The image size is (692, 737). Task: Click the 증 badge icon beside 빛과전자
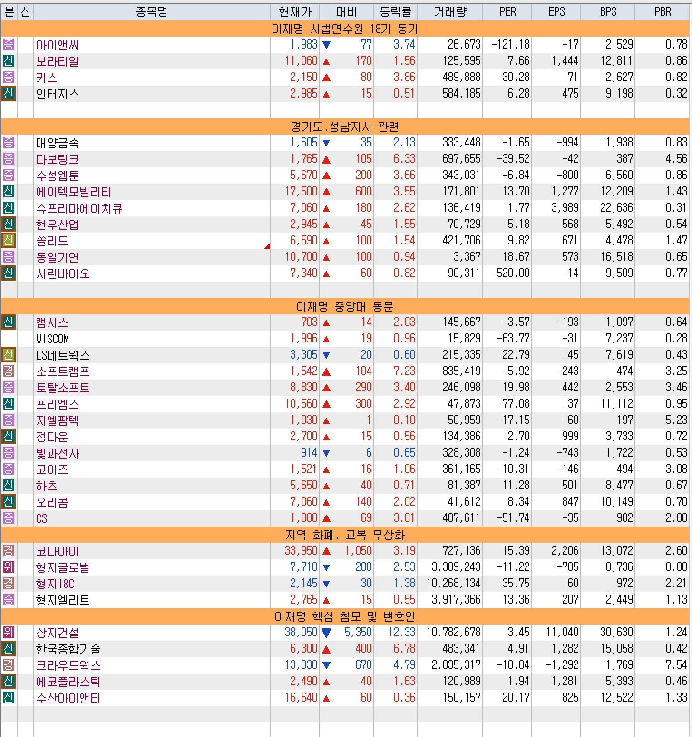coord(9,453)
